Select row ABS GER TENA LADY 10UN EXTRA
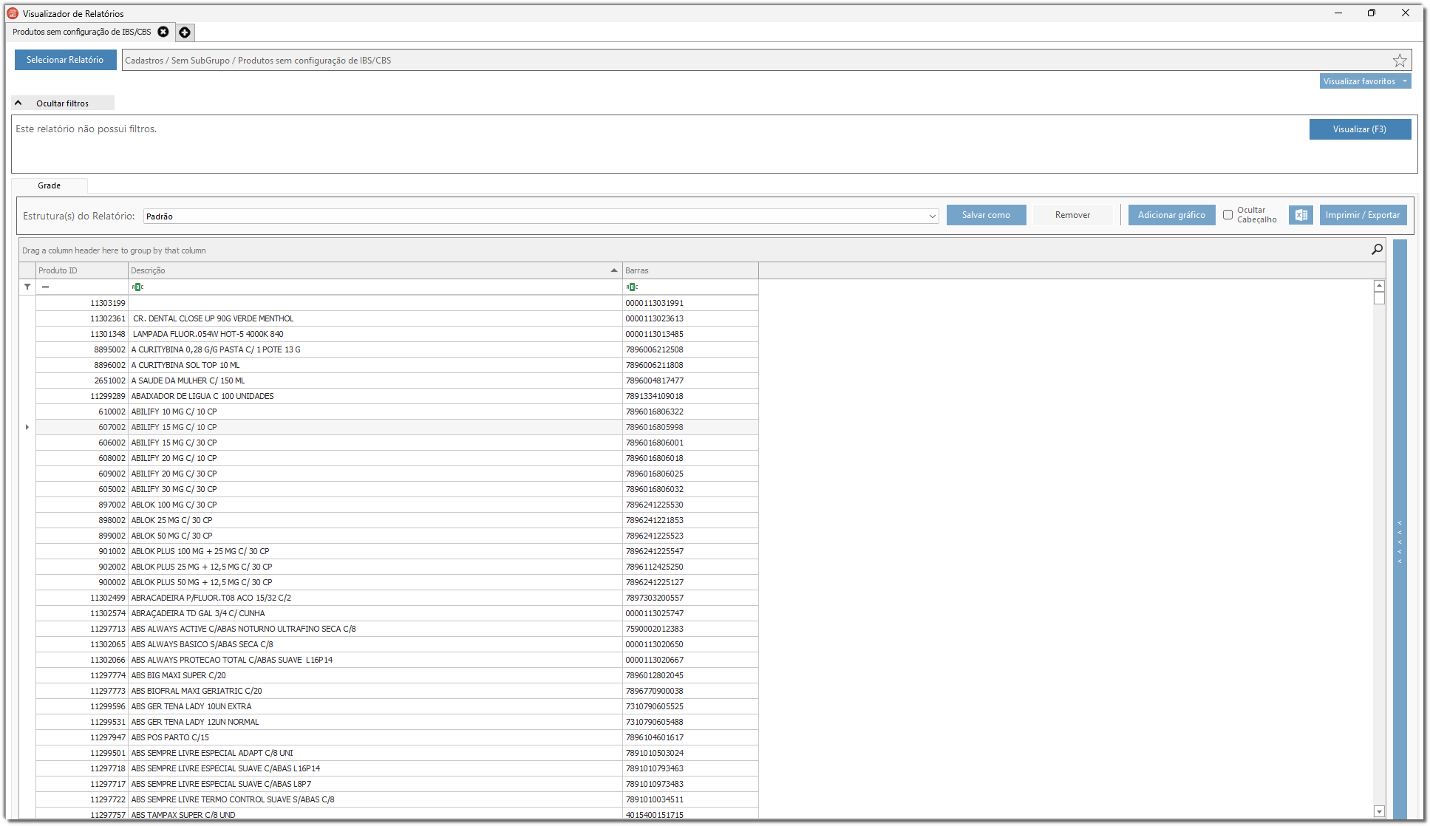 (397, 706)
